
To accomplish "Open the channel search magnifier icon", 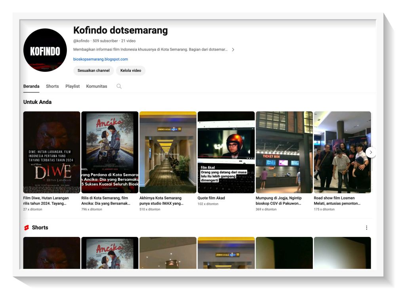I will pos(119,86).
